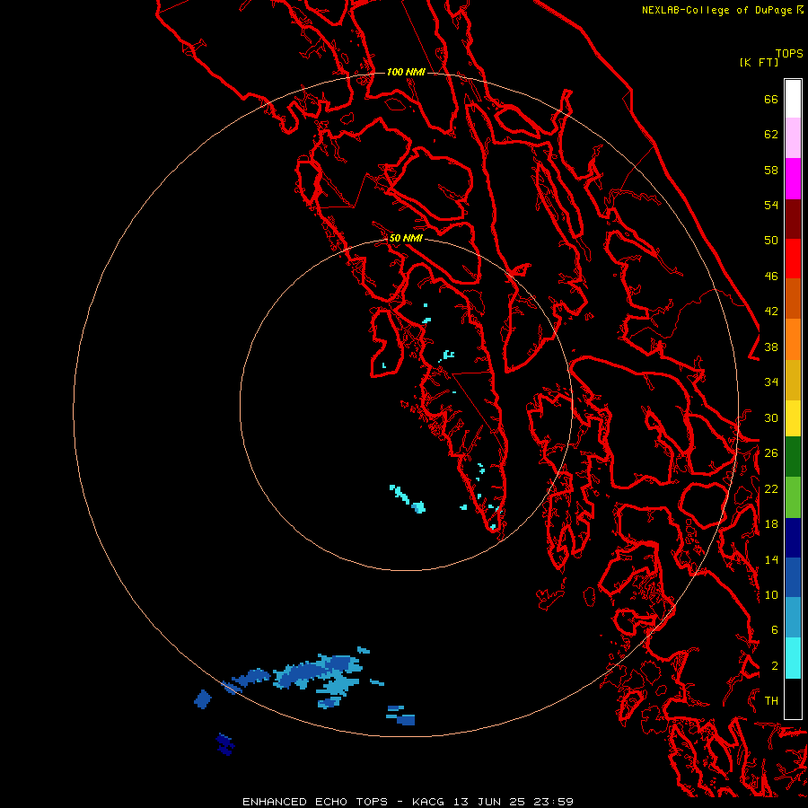Click the '13 JUN 25' date text

tap(489, 802)
